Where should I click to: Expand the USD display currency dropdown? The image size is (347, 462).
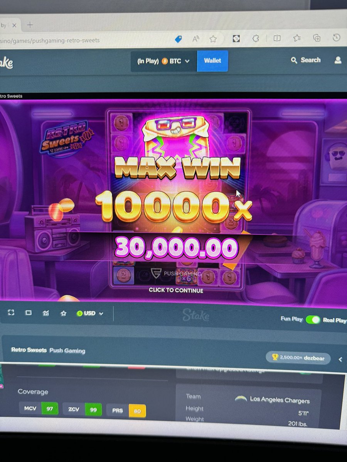click(90, 313)
